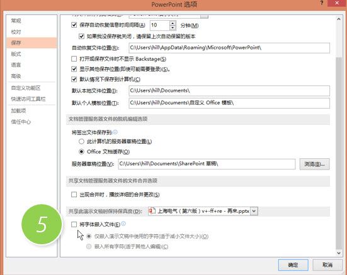Open the 版式 category
This screenshot has width=347, height=275.
point(31,54)
